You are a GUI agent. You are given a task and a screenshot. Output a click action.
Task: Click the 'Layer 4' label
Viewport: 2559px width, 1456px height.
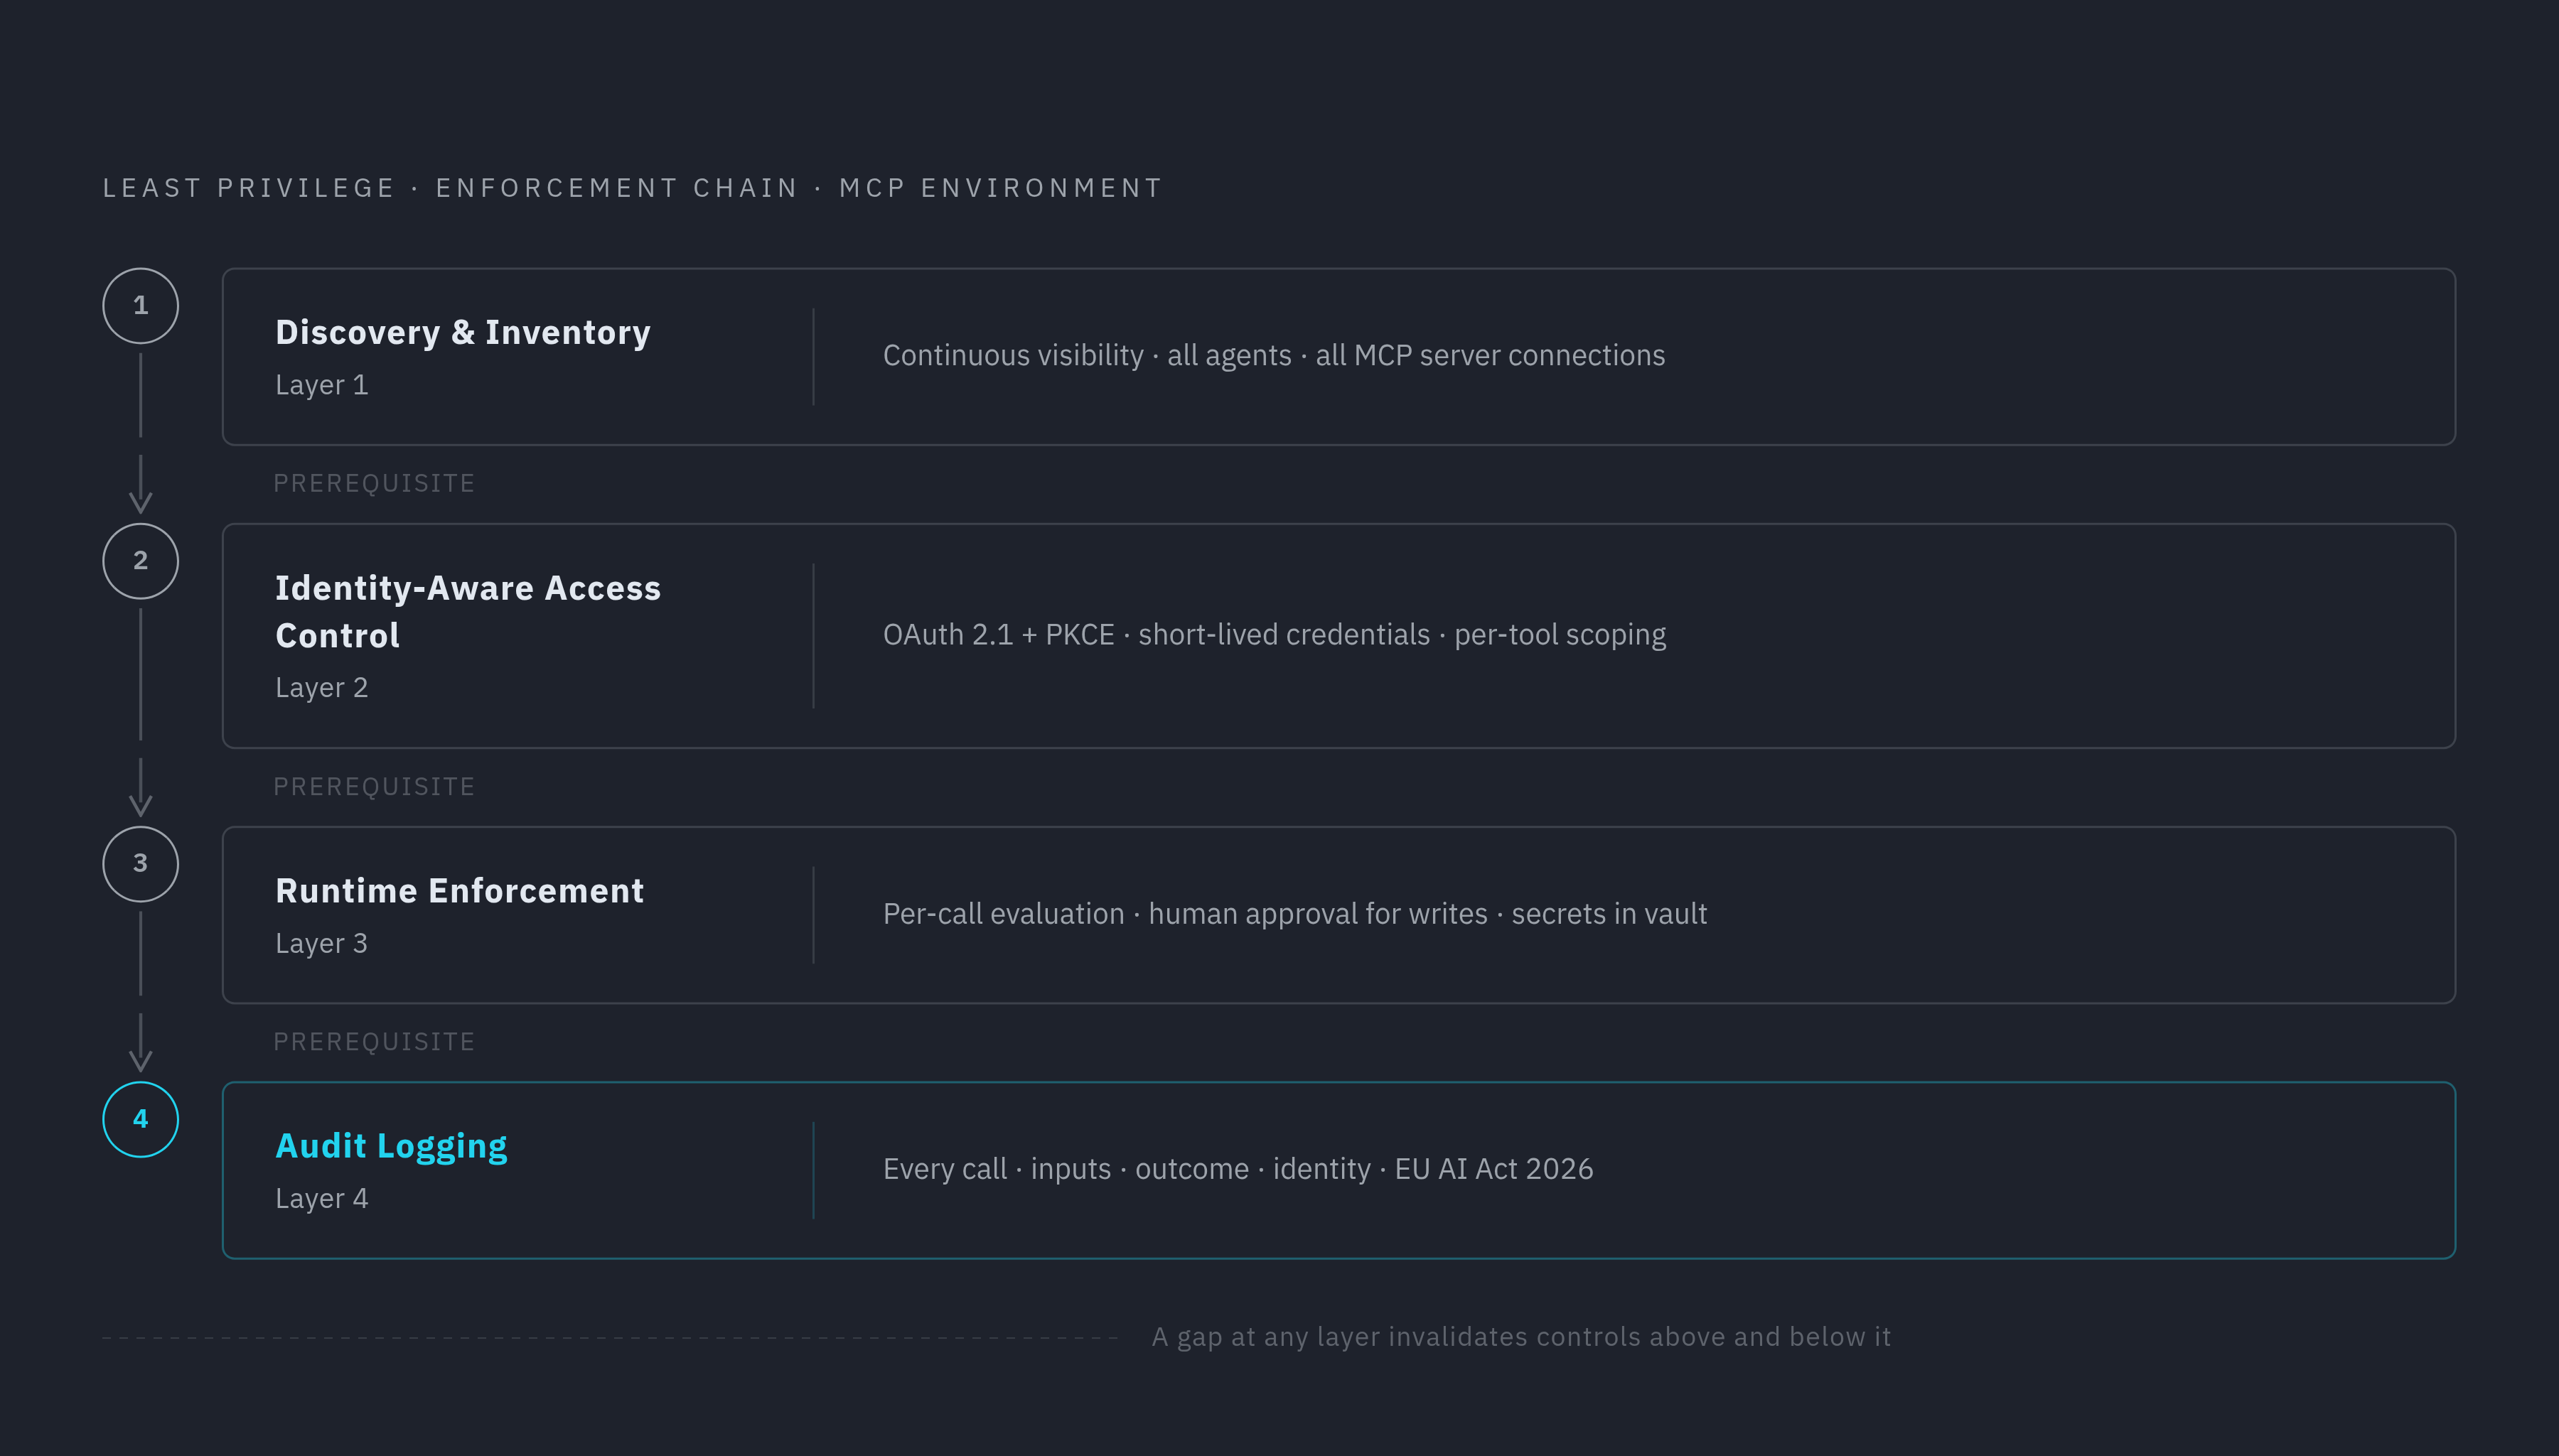pyautogui.click(x=321, y=1198)
